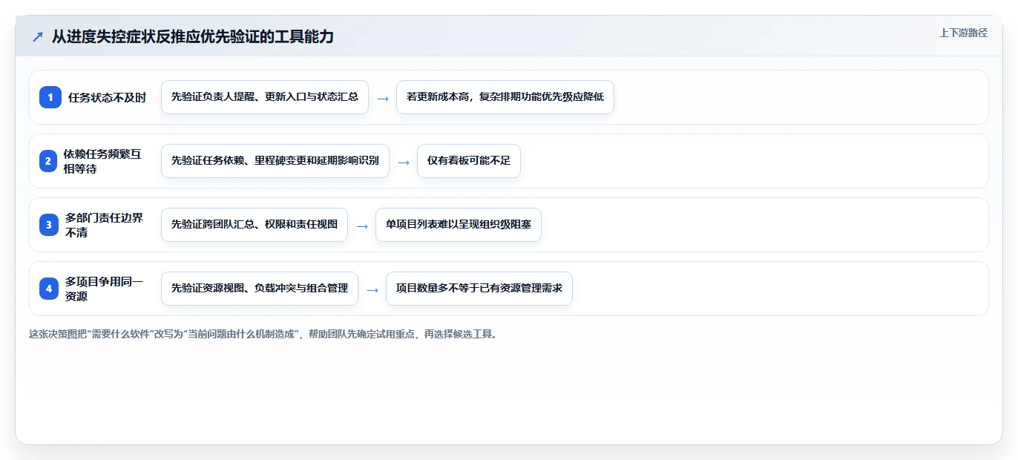Click box 仅有看板可能不足

[469, 161]
